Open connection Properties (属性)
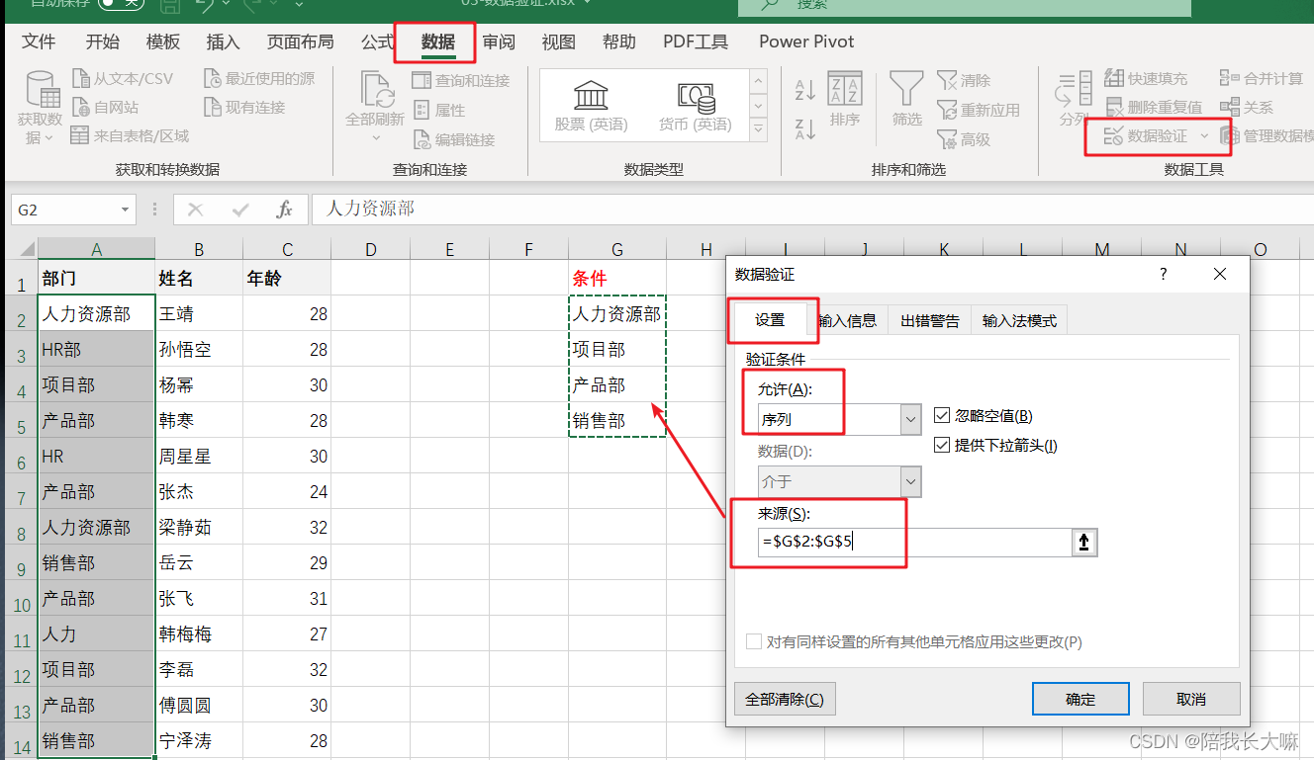This screenshot has height=760, width=1314. coord(439,110)
